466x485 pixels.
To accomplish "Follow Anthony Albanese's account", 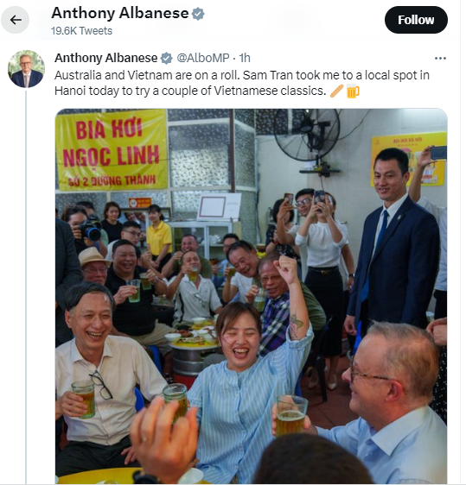I will [416, 20].
